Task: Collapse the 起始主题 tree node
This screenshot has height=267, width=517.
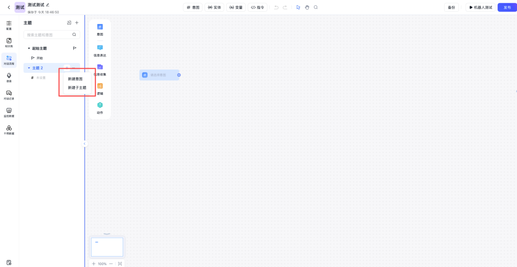Action: 29,48
